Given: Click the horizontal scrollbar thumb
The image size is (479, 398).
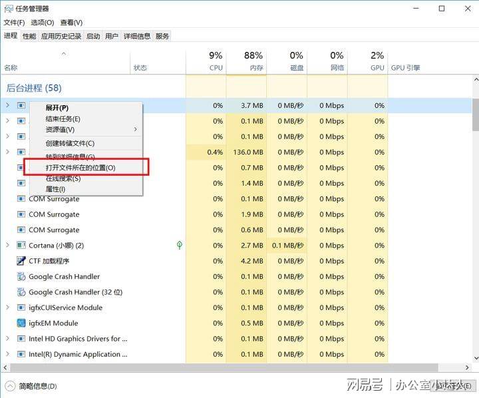Looking at the screenshot, I should pos(224,367).
